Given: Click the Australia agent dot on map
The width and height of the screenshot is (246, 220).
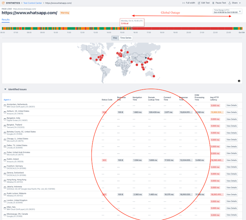Looking at the screenshot, I should pos(154,76).
